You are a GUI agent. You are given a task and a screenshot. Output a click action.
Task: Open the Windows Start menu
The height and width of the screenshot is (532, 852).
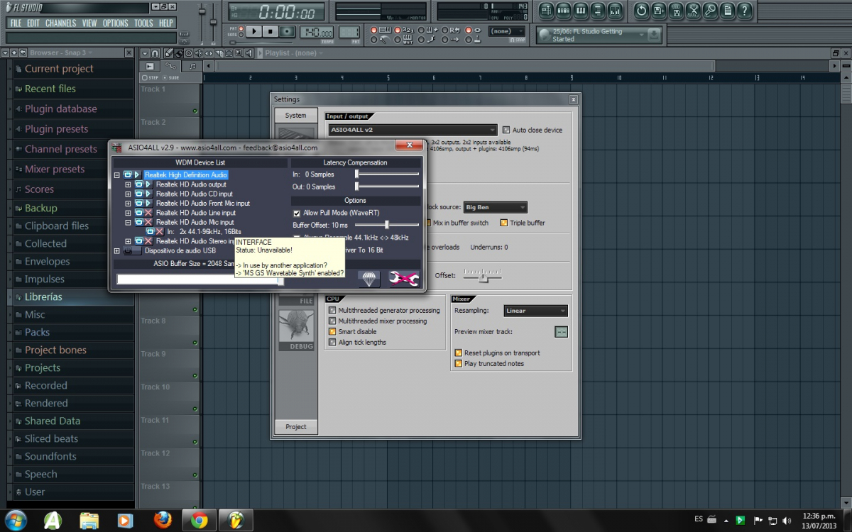click(16, 519)
